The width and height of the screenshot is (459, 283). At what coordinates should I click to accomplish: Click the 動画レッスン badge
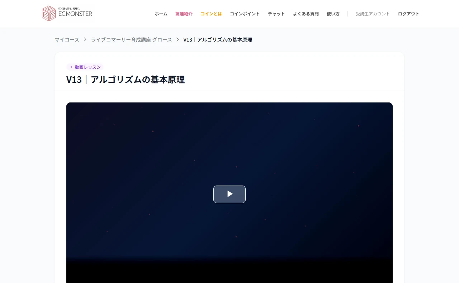coord(85,67)
